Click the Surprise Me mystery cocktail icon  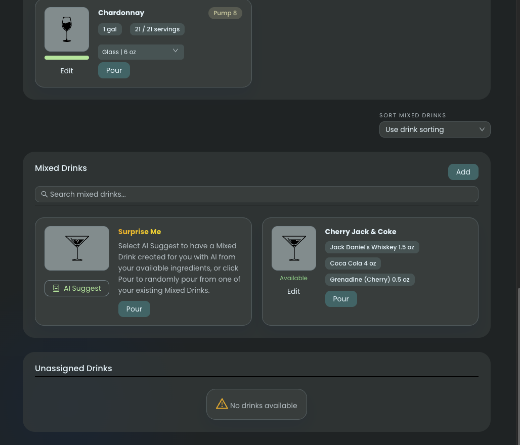(x=77, y=248)
